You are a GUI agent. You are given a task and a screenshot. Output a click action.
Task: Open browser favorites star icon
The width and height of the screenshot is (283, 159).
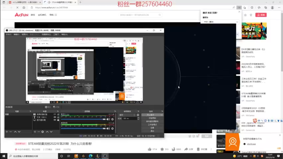click(x=259, y=7)
